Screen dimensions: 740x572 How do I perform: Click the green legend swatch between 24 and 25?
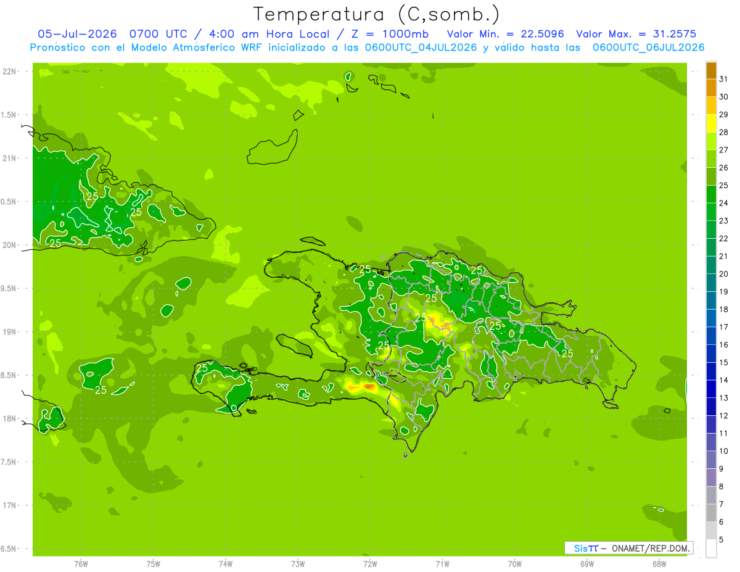coord(711,194)
